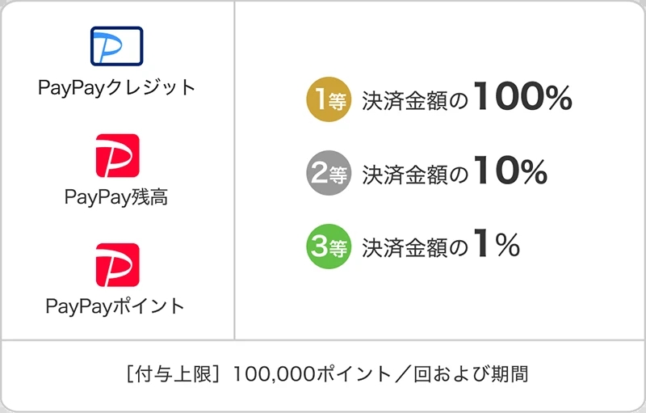Click 決済金額の text beside the 1等 badge
The width and height of the screenshot is (646, 413).
(x=415, y=101)
